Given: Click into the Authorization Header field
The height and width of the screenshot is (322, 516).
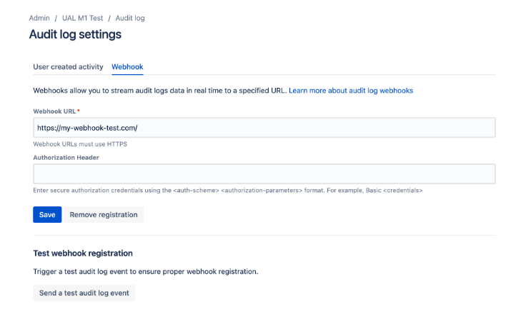Looking at the screenshot, I should pos(264,173).
